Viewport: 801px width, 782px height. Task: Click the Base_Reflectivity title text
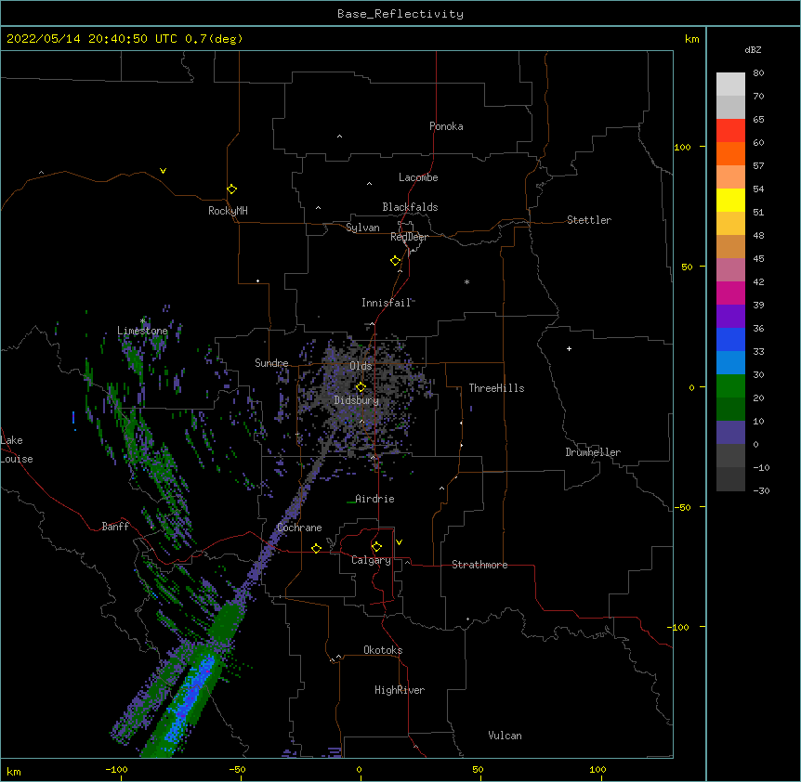pos(400,14)
